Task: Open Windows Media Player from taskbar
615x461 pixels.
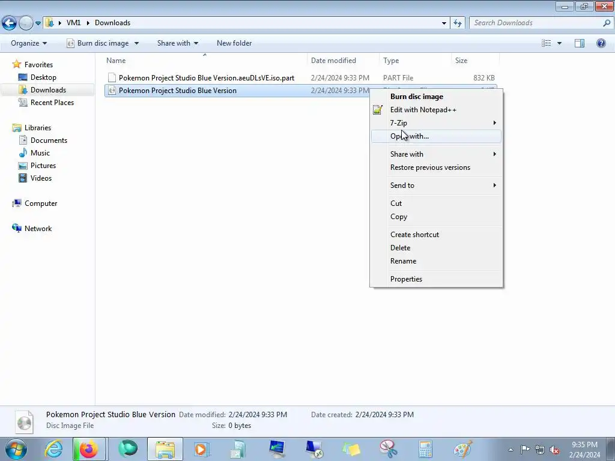Action: tap(202, 449)
